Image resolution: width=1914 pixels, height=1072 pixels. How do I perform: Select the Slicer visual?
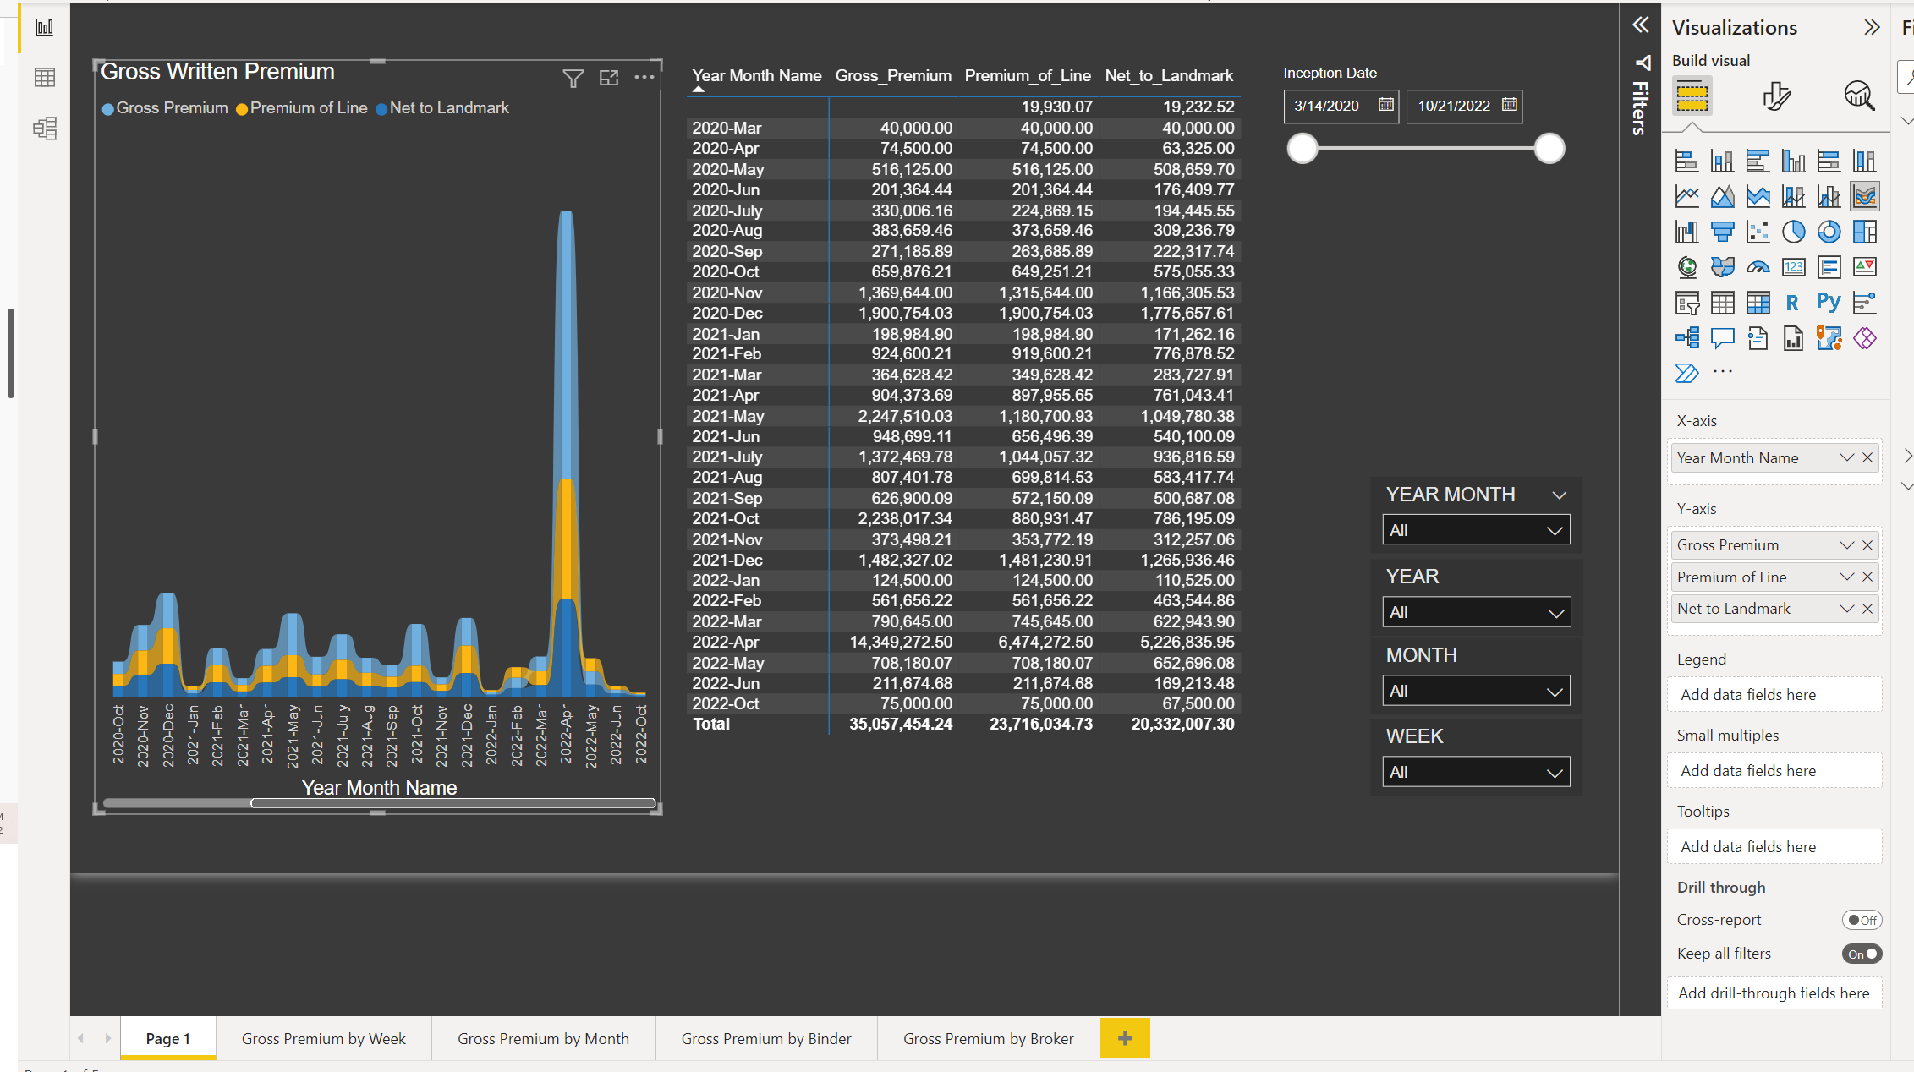tap(1687, 302)
